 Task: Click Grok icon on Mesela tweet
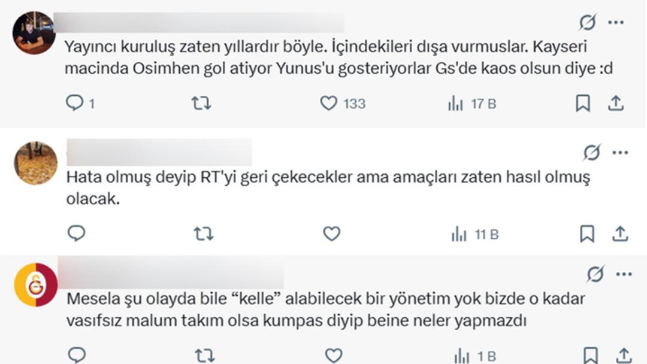point(595,275)
